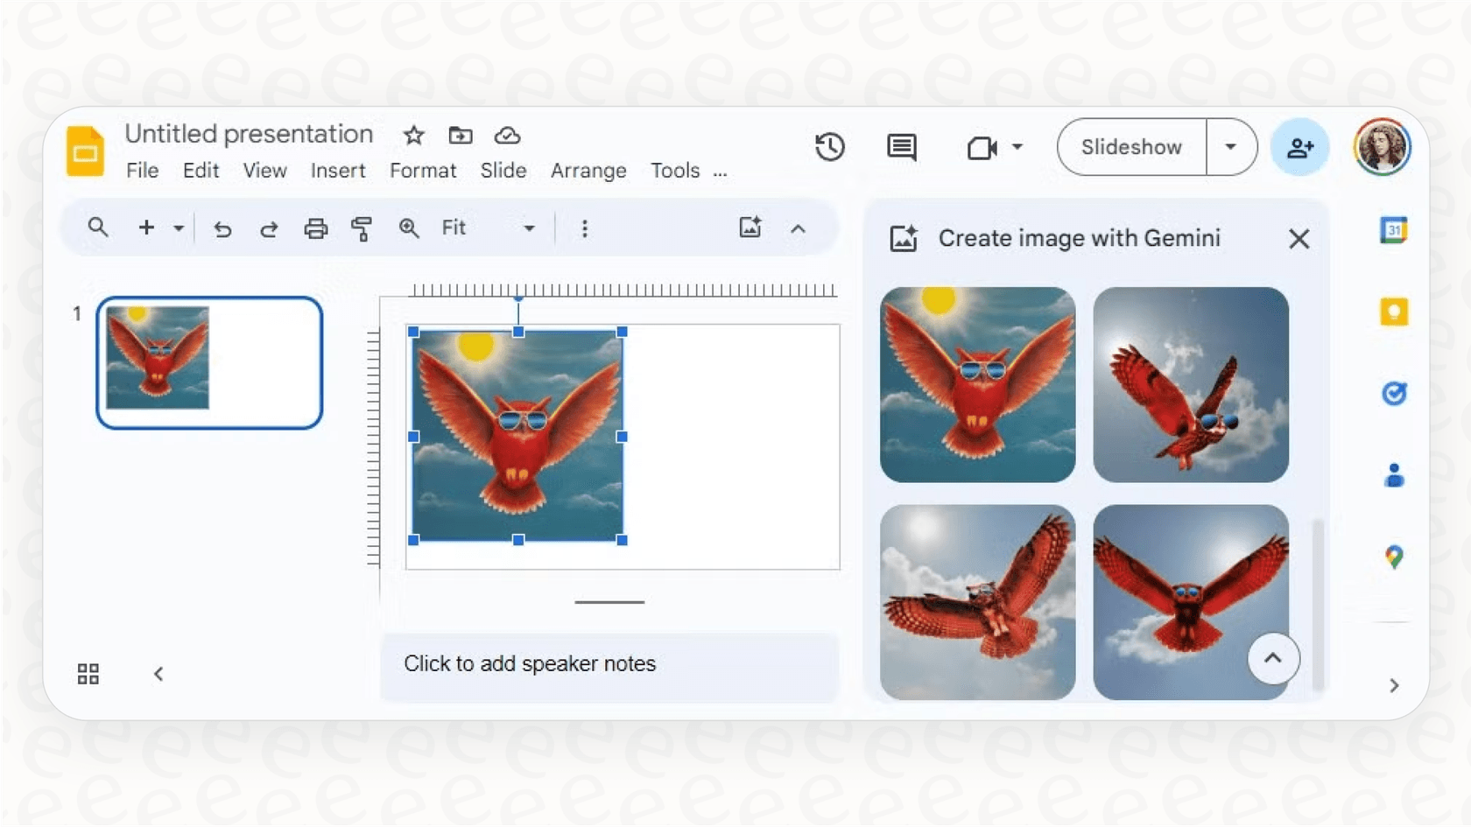Viewport: 1471px width, 827px height.
Task: Open the Insert menu
Action: pyautogui.click(x=338, y=171)
